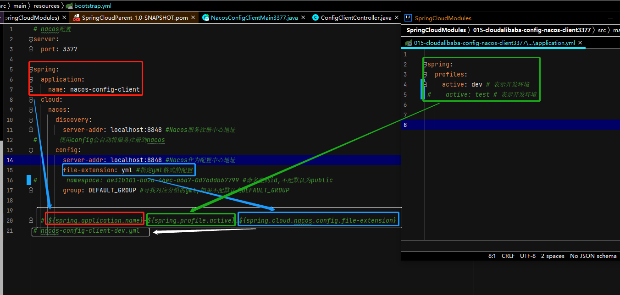620x295 pixels.
Task: Click the highlighted empty line 8 in application.yml
Action: coord(510,125)
